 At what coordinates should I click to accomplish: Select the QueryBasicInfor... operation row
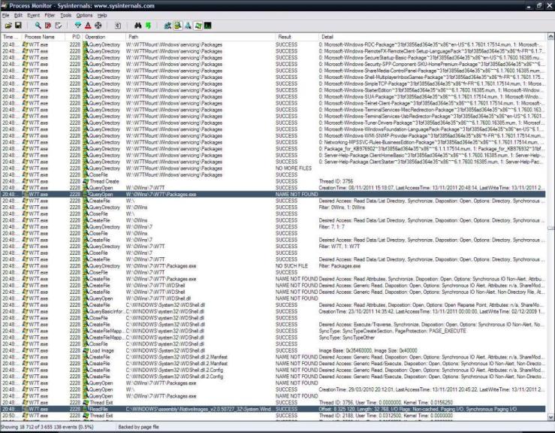pos(273,312)
